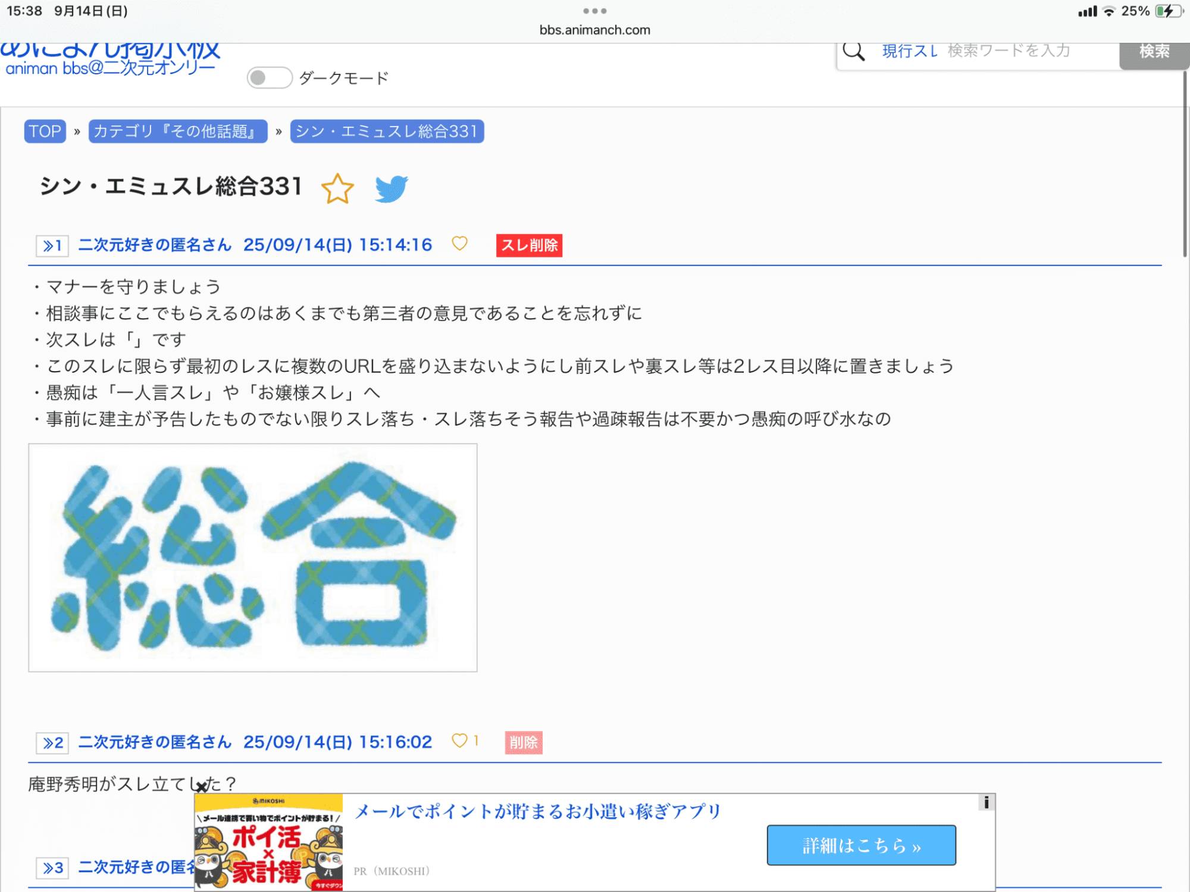The height and width of the screenshot is (892, 1190).
Task: Share thread via Twitter bird icon
Action: [x=391, y=189]
